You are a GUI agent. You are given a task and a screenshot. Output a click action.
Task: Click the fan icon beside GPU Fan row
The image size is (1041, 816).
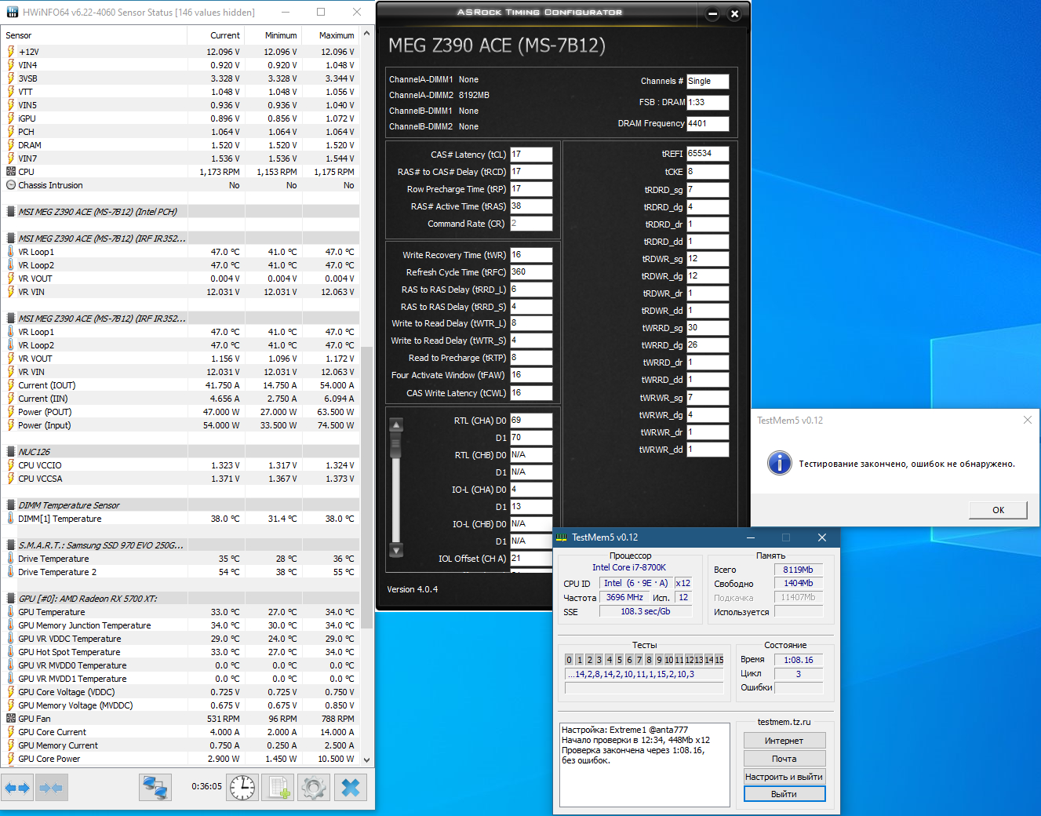pyautogui.click(x=11, y=719)
